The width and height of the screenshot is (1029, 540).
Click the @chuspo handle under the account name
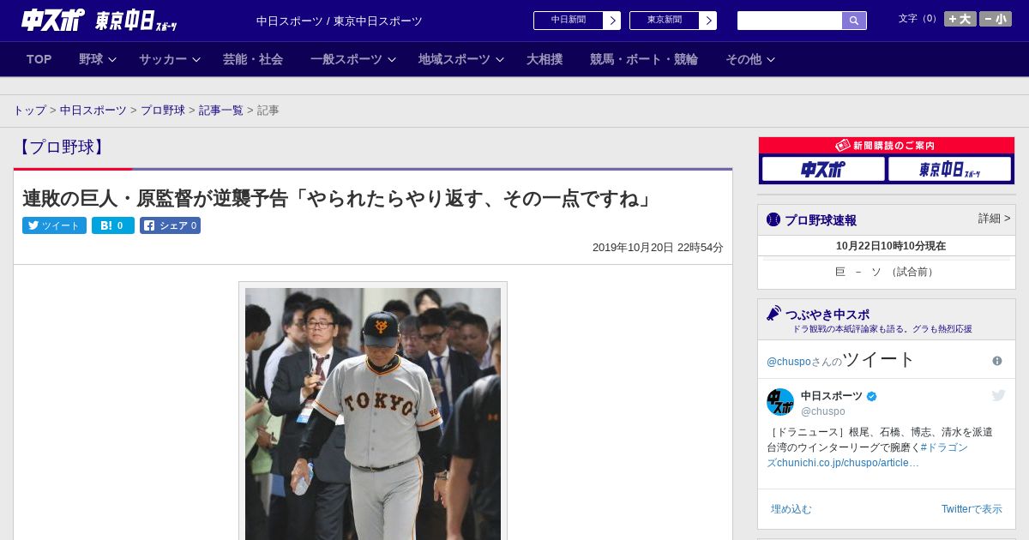point(823,411)
